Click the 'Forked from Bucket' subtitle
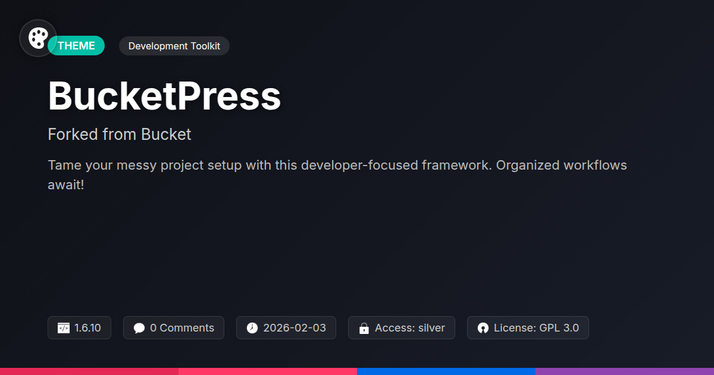This screenshot has height=375, width=714. click(x=120, y=135)
